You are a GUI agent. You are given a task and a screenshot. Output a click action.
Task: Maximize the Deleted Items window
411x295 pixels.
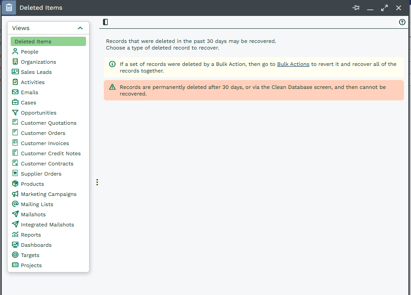click(x=384, y=8)
